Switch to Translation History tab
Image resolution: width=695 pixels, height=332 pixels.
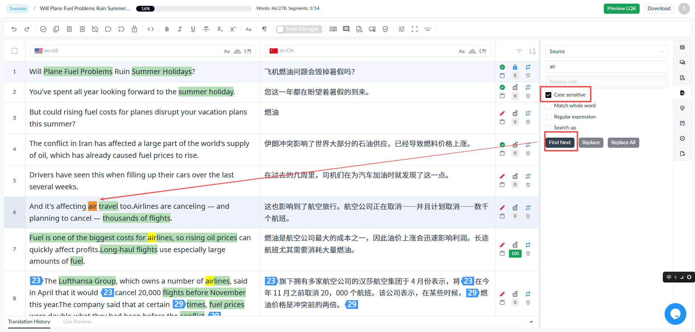[x=29, y=322]
